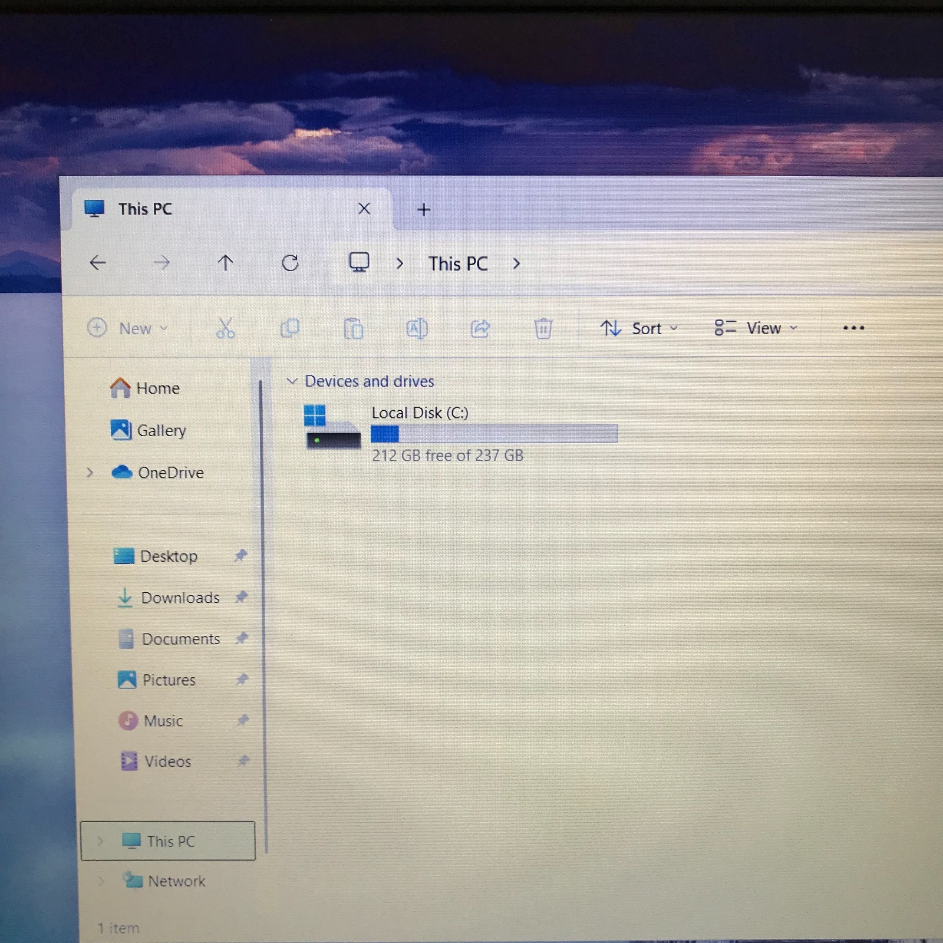Click the Paste clipboard icon

click(x=354, y=328)
